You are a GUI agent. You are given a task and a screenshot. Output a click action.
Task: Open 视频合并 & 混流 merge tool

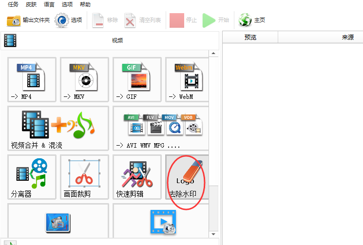pyautogui.click(x=58, y=129)
